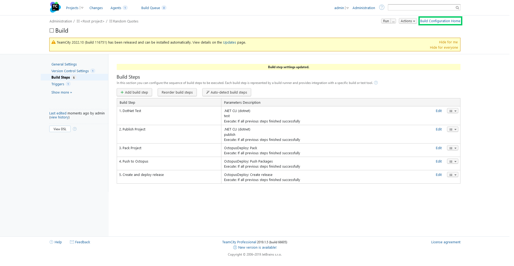Click the DotNet Test step name
The height and width of the screenshot is (266, 514).
pyautogui.click(x=132, y=111)
